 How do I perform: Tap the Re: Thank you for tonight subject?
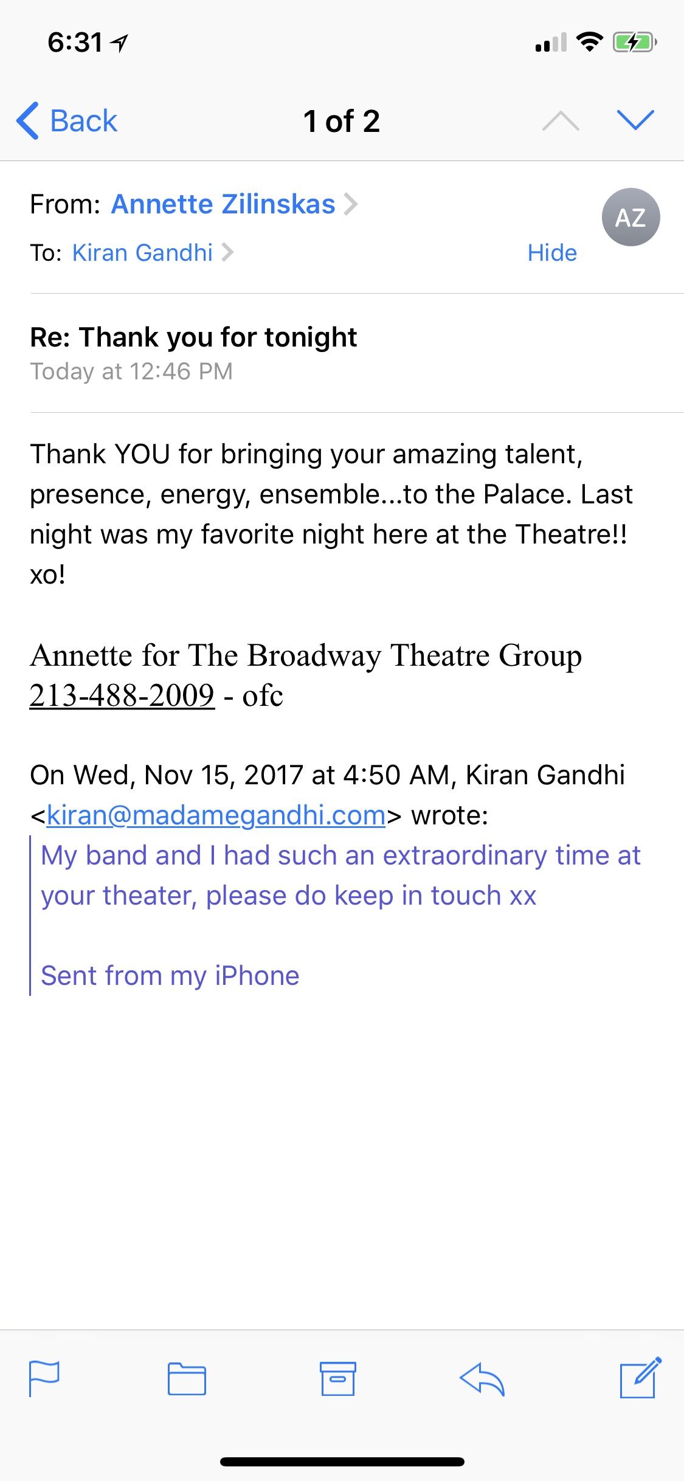[193, 337]
